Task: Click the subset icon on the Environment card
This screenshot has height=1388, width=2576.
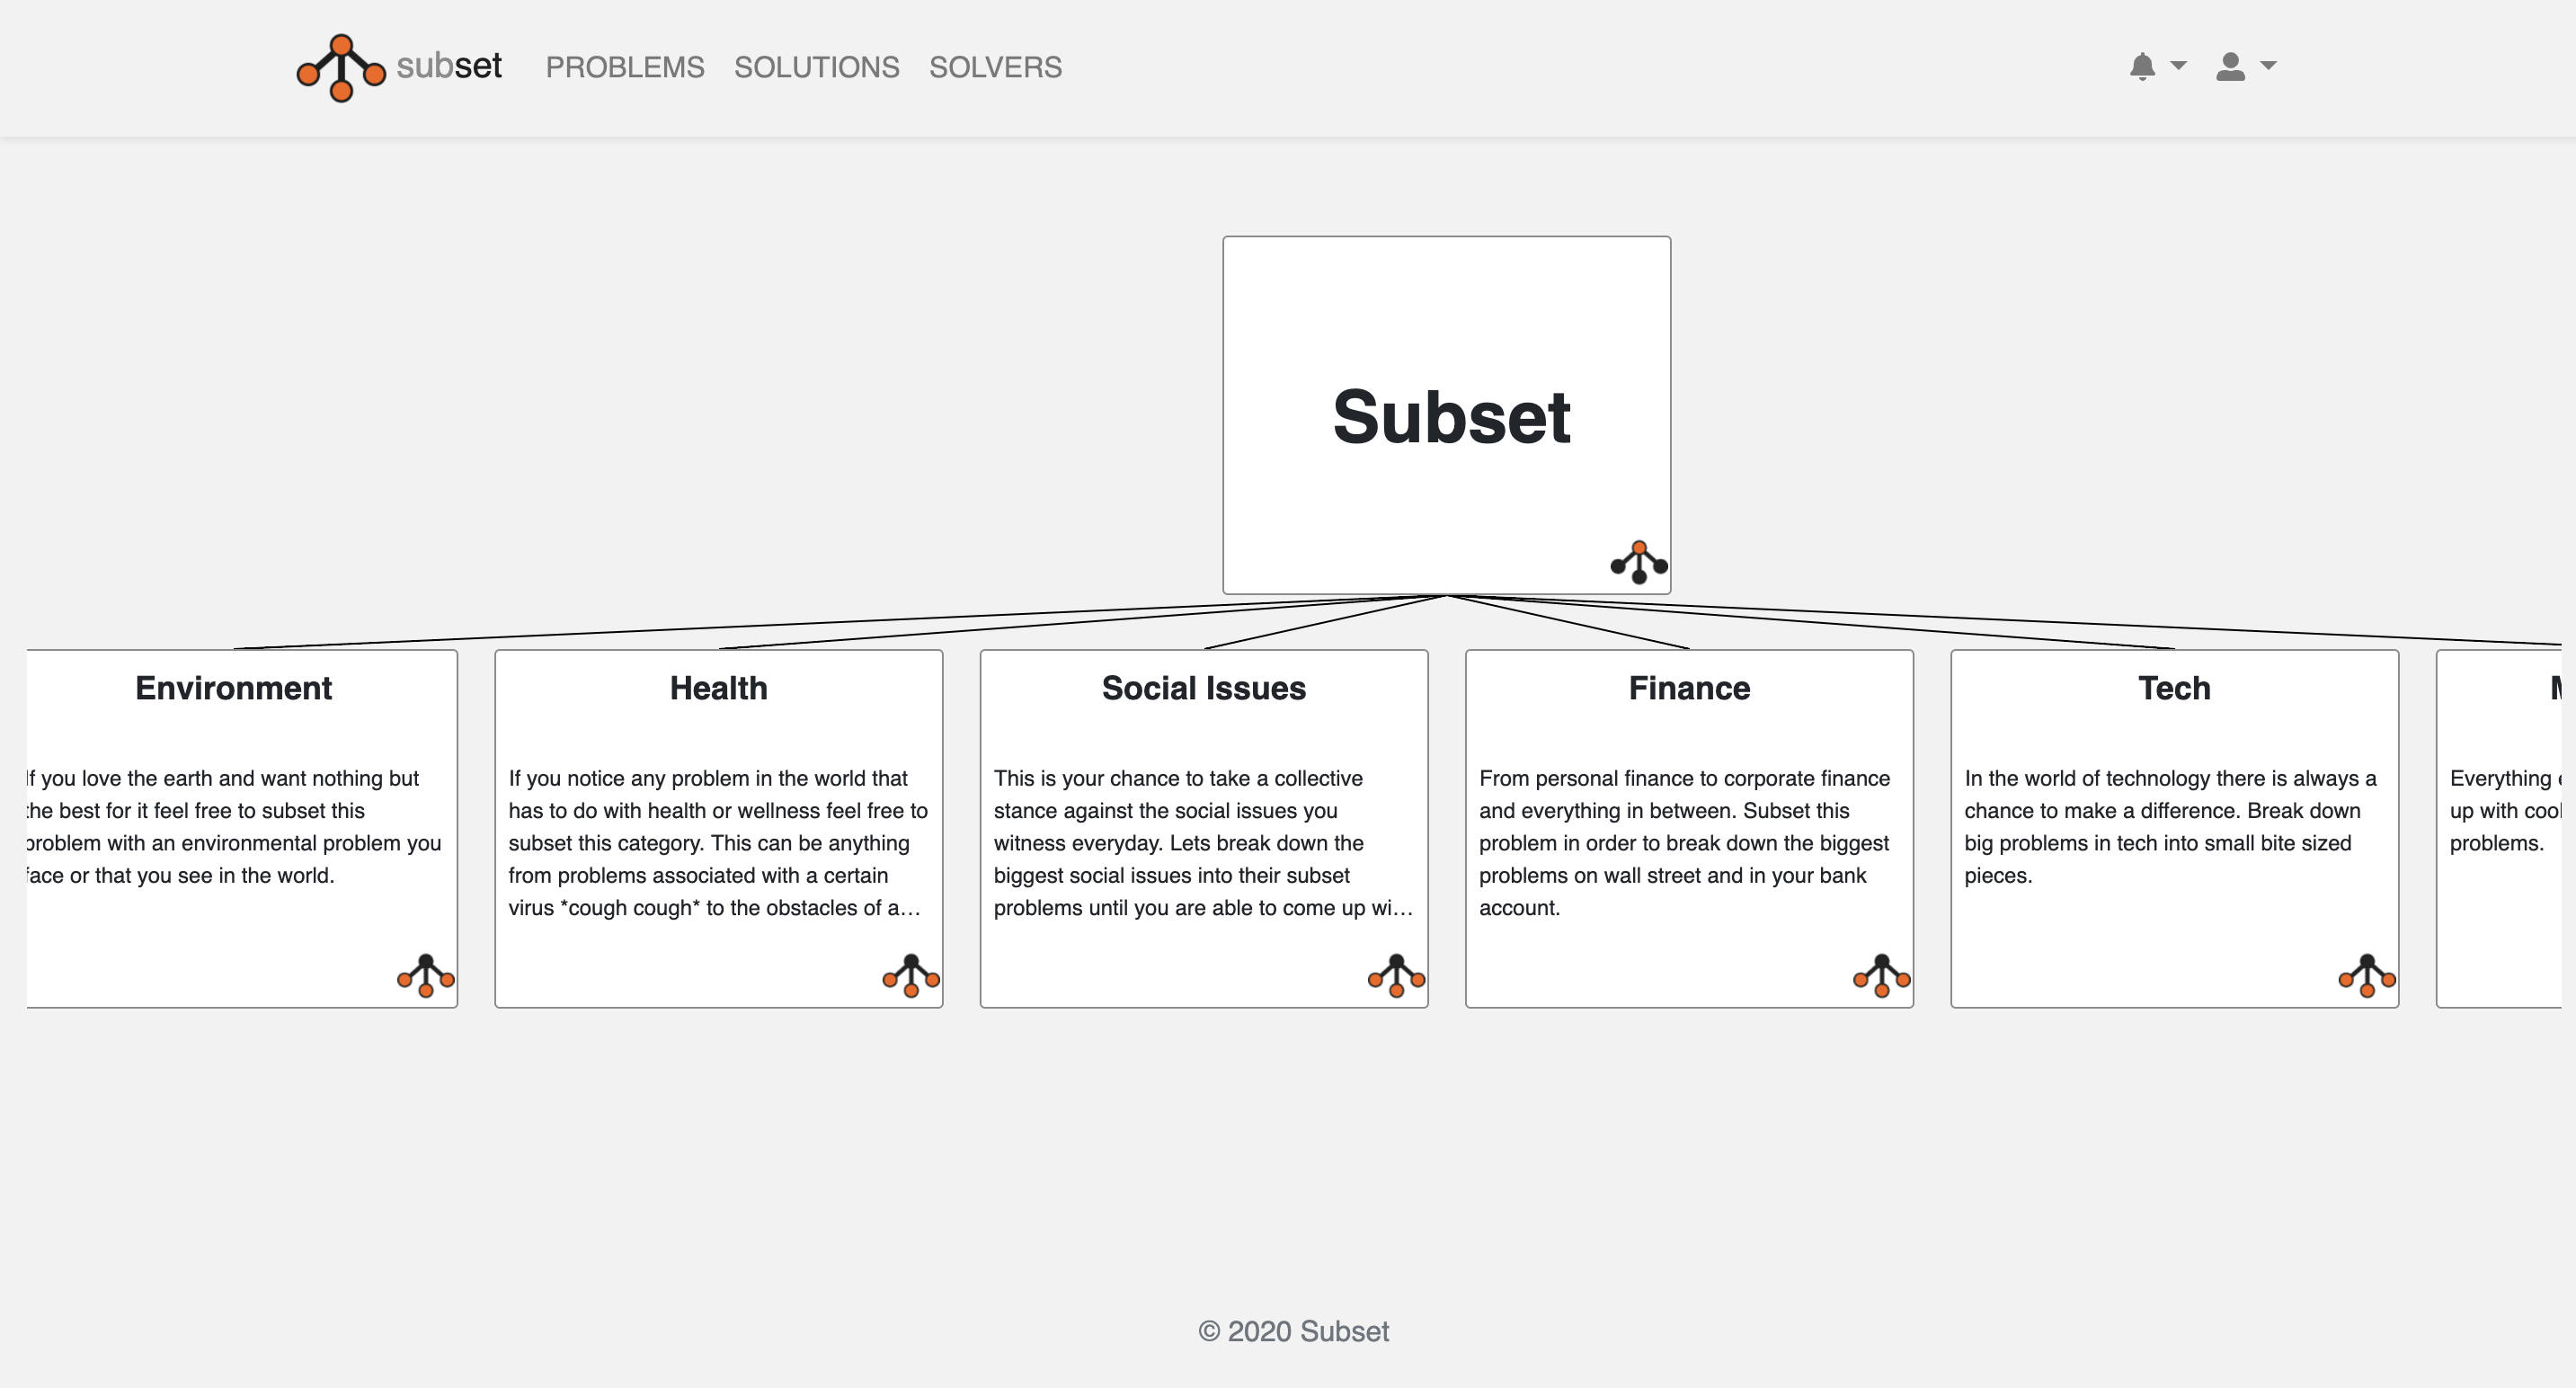Action: pyautogui.click(x=425, y=975)
